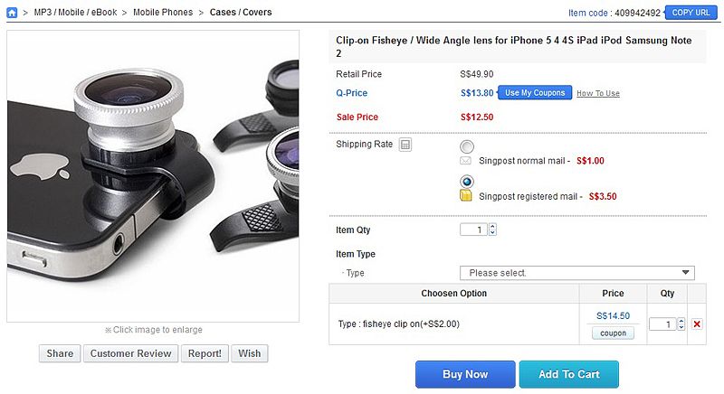Viewport: 724px width, 394px height.
Task: Click the normal mail envelope icon
Action: 466,161
